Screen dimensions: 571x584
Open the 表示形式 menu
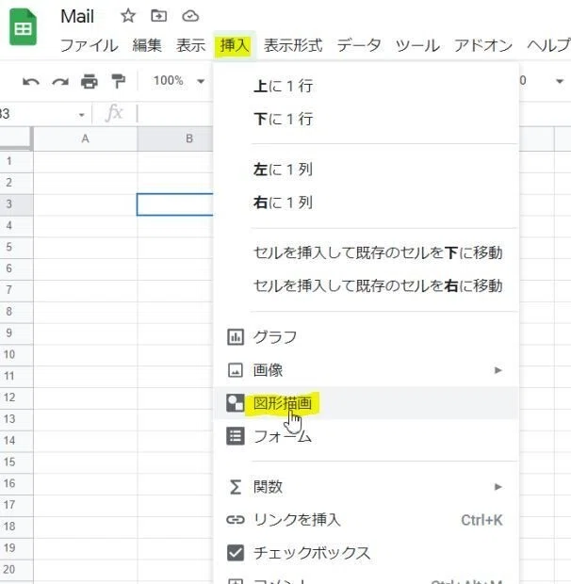(293, 45)
